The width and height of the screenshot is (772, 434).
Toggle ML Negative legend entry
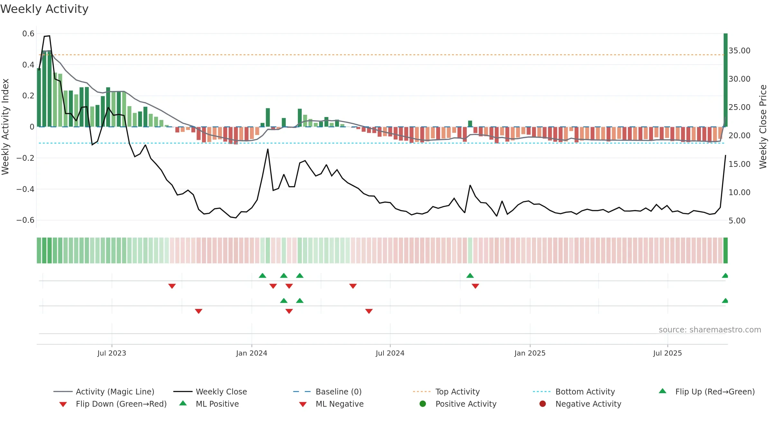[331, 404]
